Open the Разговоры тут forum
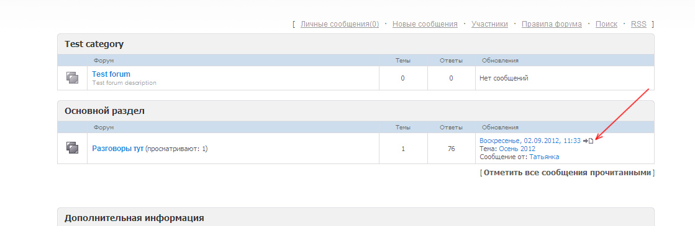Viewport: 695px width, 226px height. coord(118,149)
